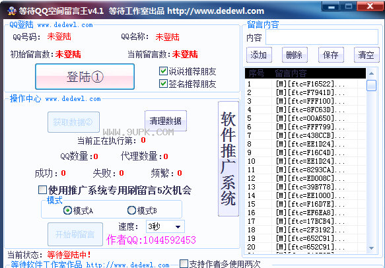Click the 未登陆 value beside QQ号码

59,37
